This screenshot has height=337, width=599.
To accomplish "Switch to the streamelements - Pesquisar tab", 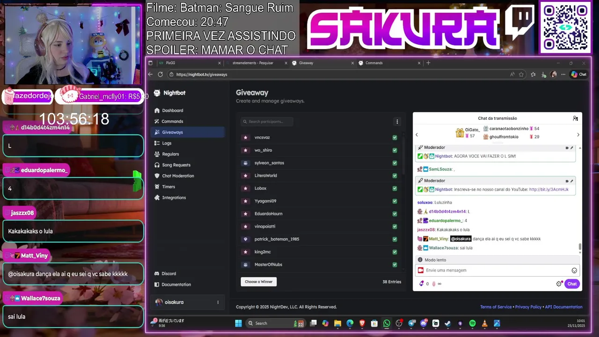I will [x=256, y=63].
